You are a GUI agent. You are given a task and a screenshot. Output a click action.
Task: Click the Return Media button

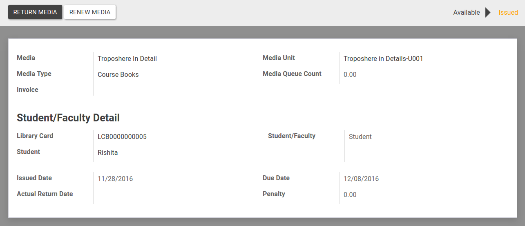[35, 12]
